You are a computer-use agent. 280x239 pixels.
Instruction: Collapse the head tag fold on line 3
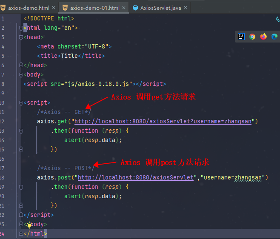pyautogui.click(x=21, y=37)
